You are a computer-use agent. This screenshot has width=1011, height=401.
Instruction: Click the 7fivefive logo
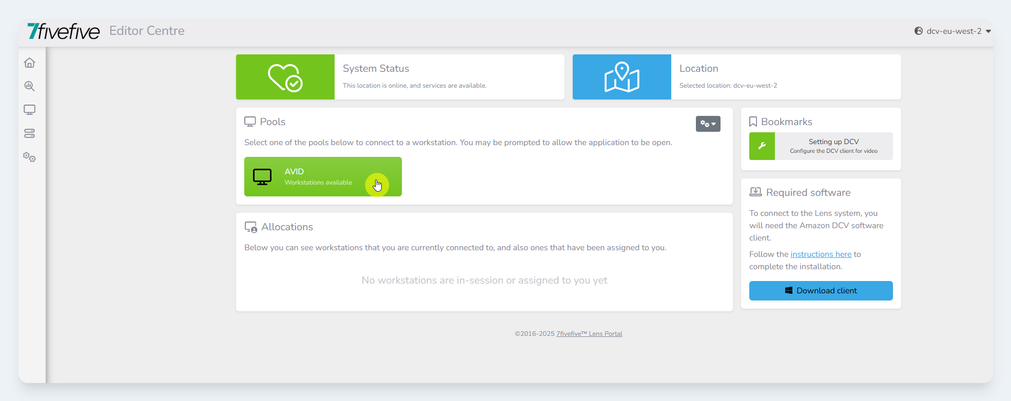click(64, 31)
